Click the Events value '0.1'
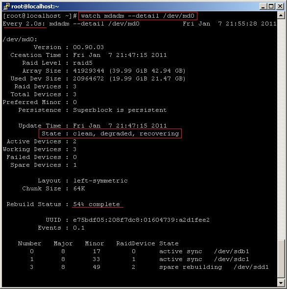Image resolution: width=287 pixels, height=289 pixels. coord(79,228)
